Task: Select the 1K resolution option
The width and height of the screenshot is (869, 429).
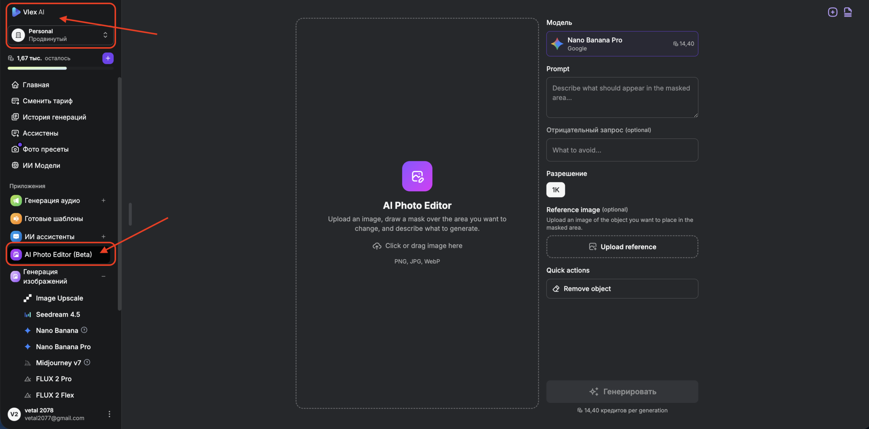Action: 555,190
